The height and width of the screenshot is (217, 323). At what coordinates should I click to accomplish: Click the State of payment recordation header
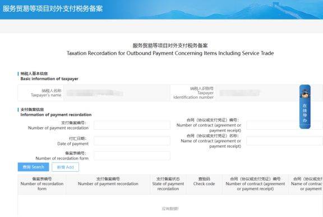[x=168, y=184]
